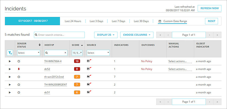This screenshot has width=227, height=109.
Task: Switch to Last 7 Days
Action: [119, 21]
